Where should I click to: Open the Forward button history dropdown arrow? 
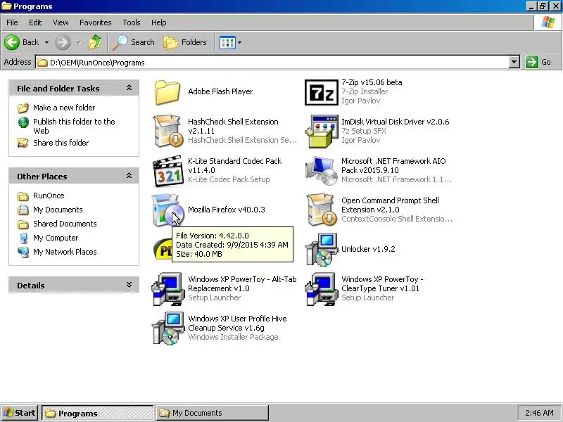coord(79,43)
